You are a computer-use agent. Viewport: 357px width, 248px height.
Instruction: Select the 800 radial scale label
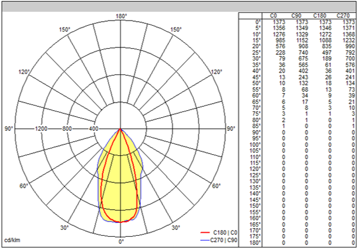[67, 128]
